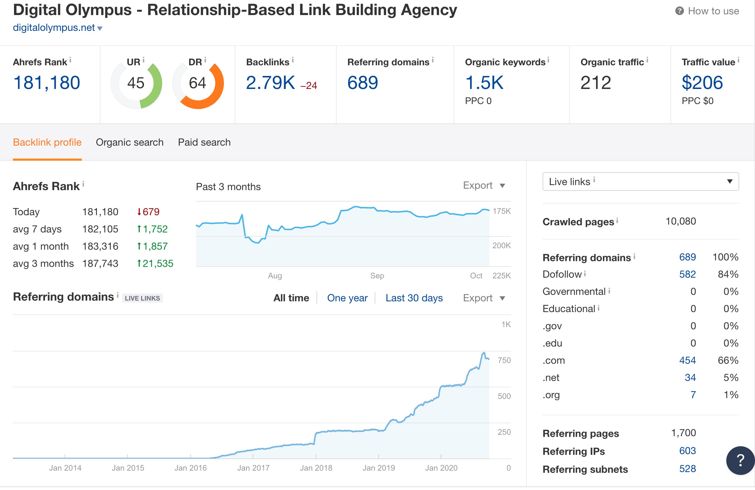Image resolution: width=755 pixels, height=490 pixels.
Task: Click the PPC $0 text
Action: 698,101
